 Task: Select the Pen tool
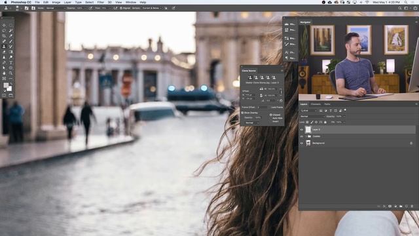(4, 62)
